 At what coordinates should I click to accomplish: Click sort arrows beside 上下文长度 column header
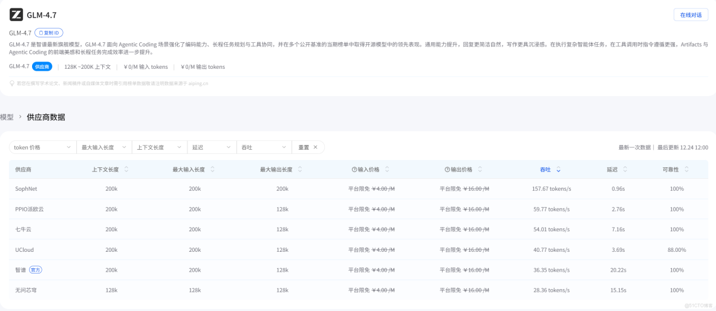126,169
